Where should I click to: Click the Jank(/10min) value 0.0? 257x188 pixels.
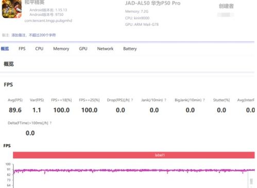click(x=154, y=110)
